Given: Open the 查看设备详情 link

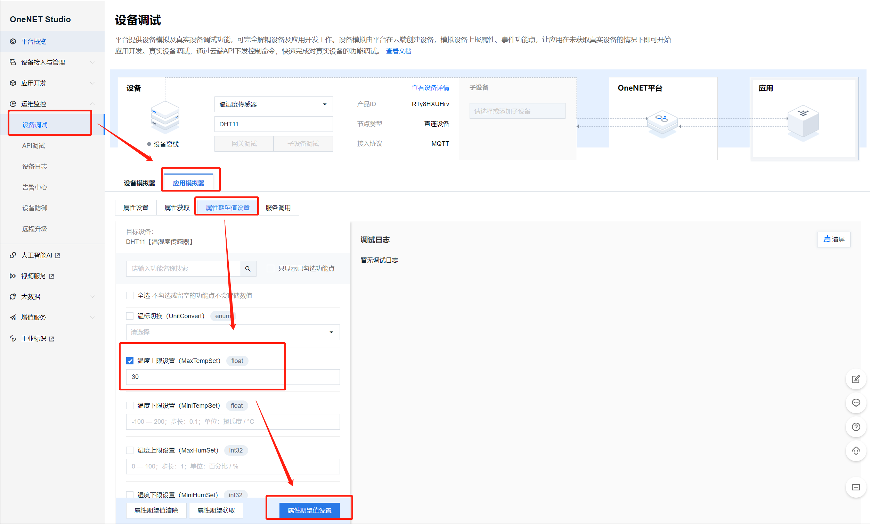Looking at the screenshot, I should coord(430,87).
